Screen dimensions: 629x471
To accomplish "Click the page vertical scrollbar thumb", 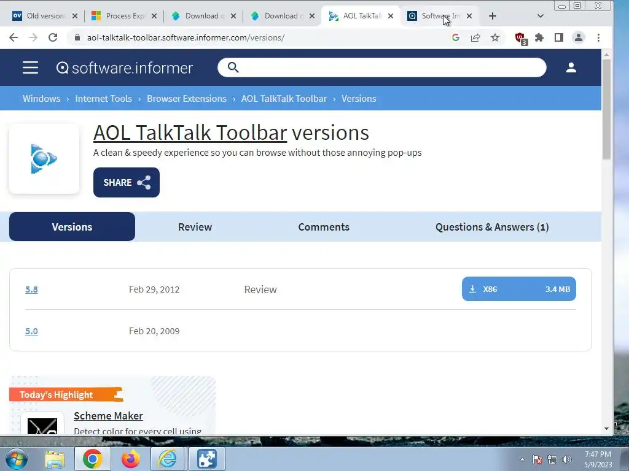I will [606, 109].
